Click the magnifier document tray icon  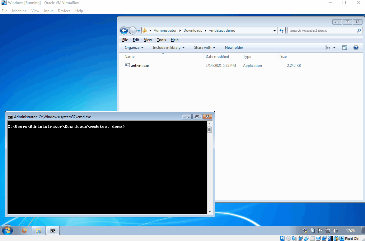coord(312,231)
